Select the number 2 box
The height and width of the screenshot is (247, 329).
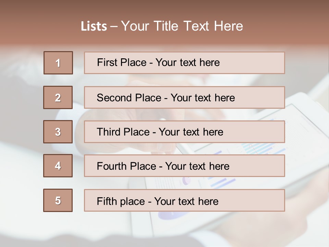[x=58, y=97]
